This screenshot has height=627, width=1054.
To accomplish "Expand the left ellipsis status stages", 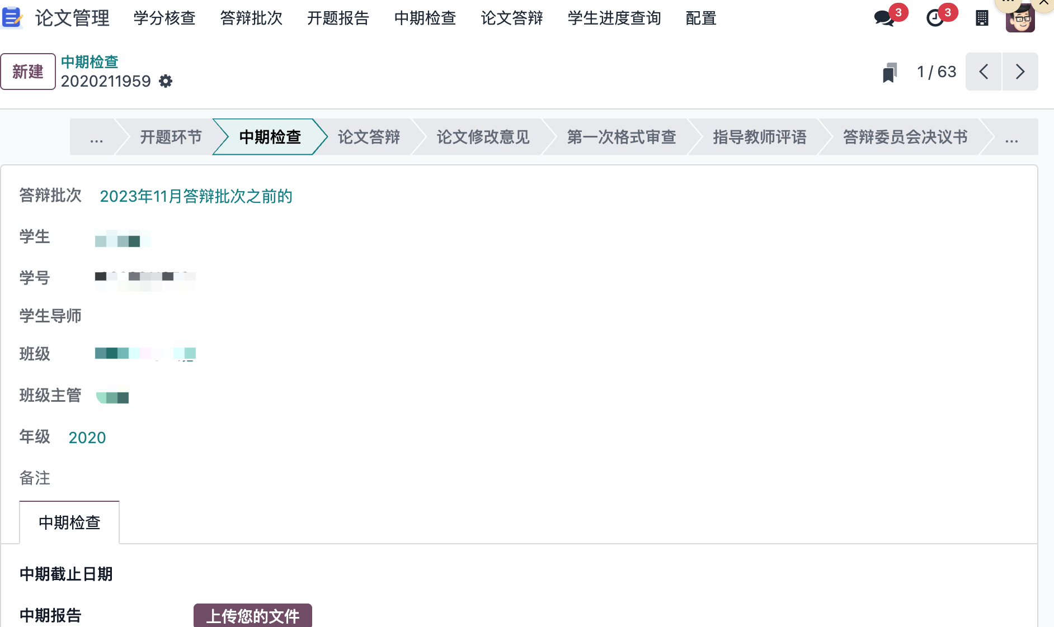I will [x=96, y=137].
